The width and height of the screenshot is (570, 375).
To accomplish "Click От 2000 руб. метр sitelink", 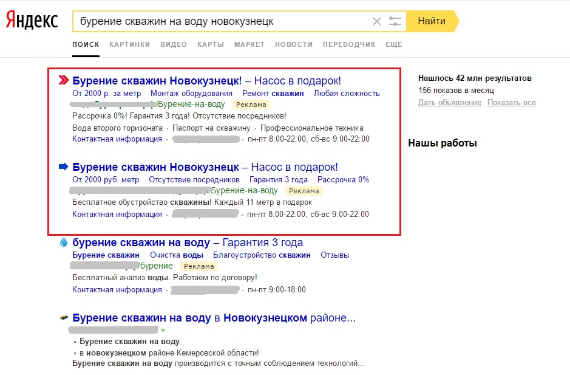I will tap(106, 180).
